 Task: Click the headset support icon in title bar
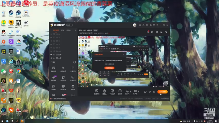tap(140, 25)
